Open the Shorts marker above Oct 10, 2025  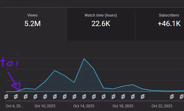45,97
